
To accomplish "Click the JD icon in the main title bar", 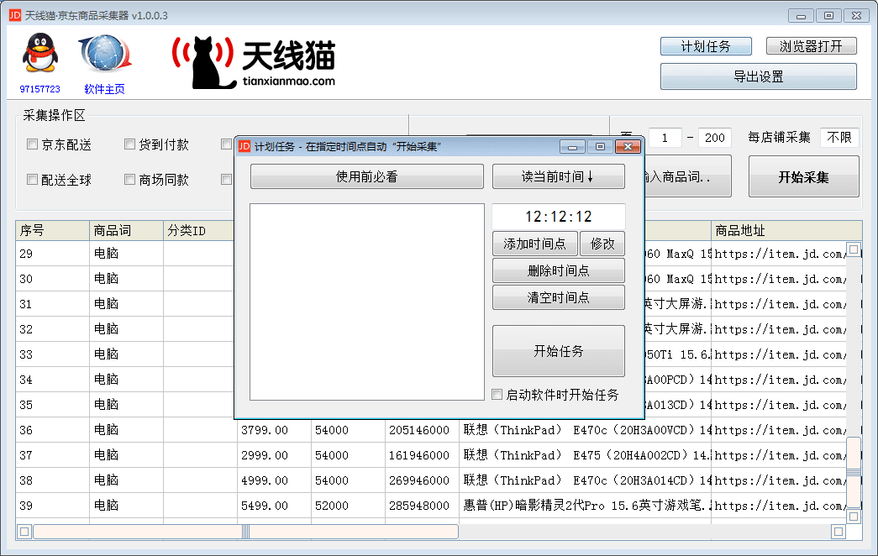I will coord(15,15).
